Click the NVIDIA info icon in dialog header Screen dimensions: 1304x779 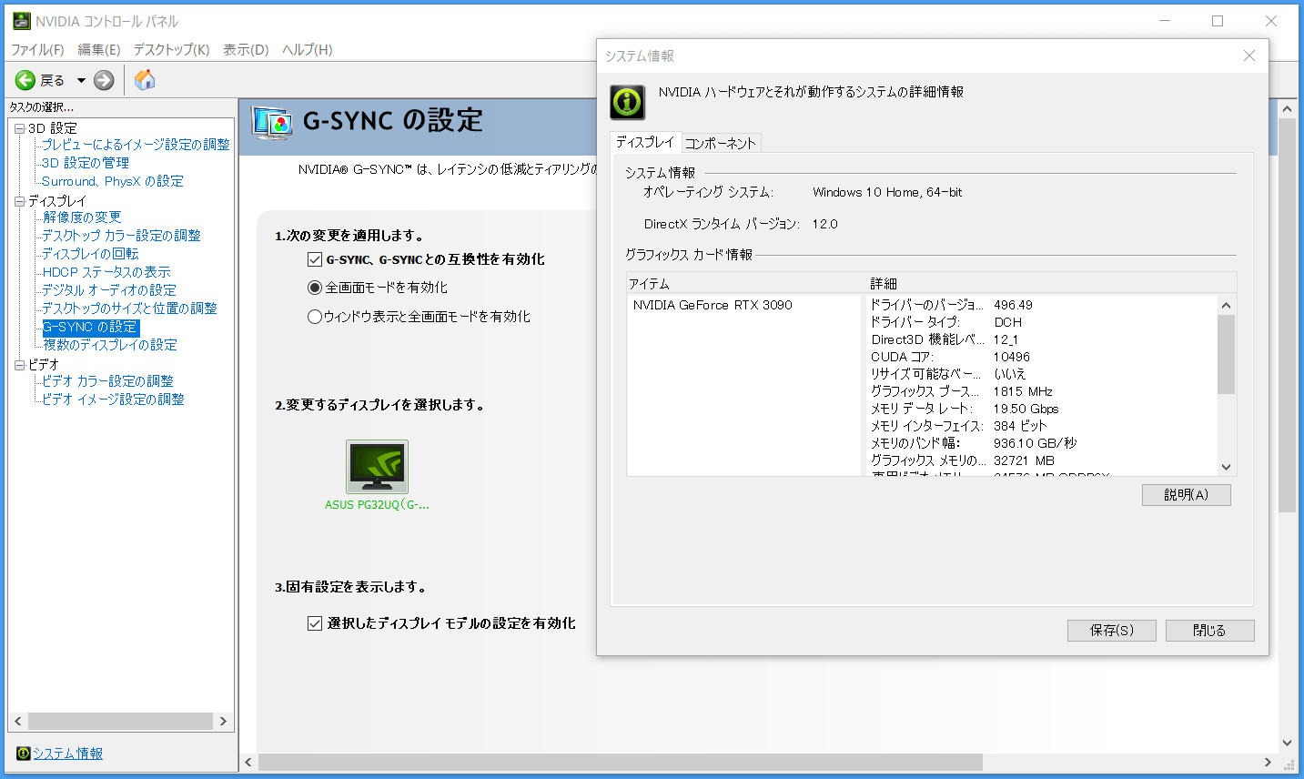[x=627, y=102]
